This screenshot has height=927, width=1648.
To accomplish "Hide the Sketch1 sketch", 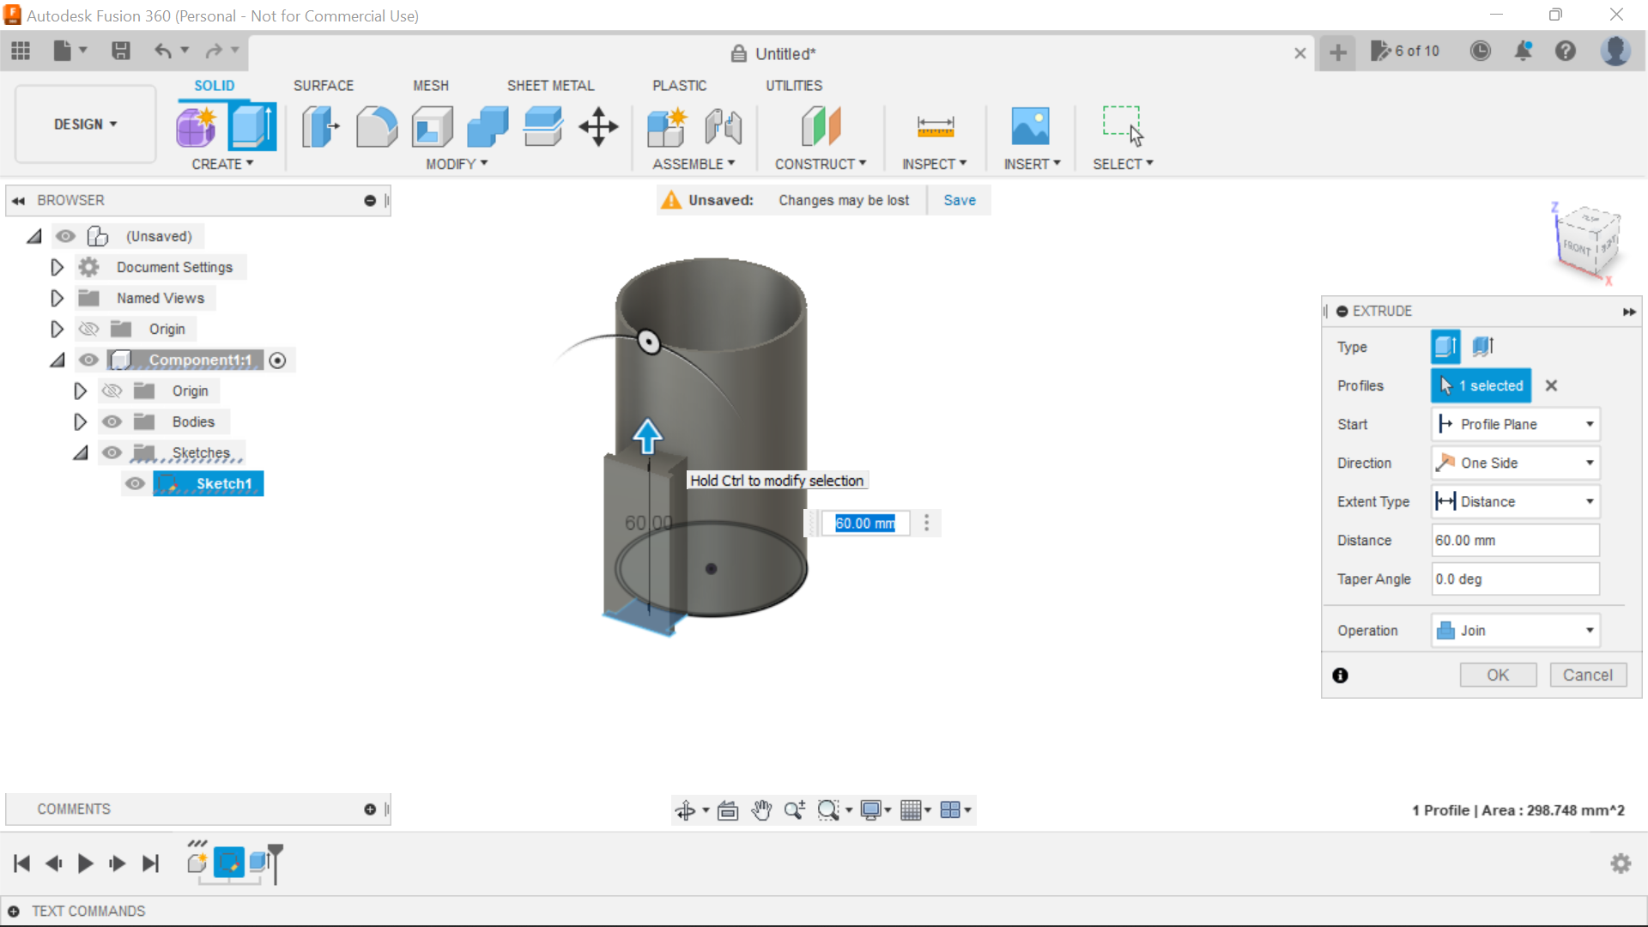I will 136,484.
